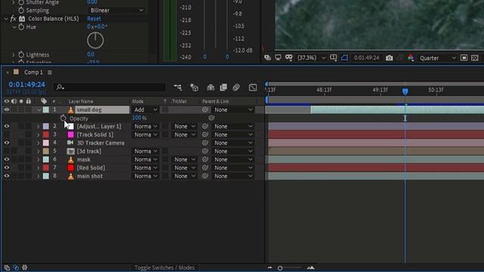The image size is (484, 272).
Task: Click pick whip for small dog layer
Action: 205,110
